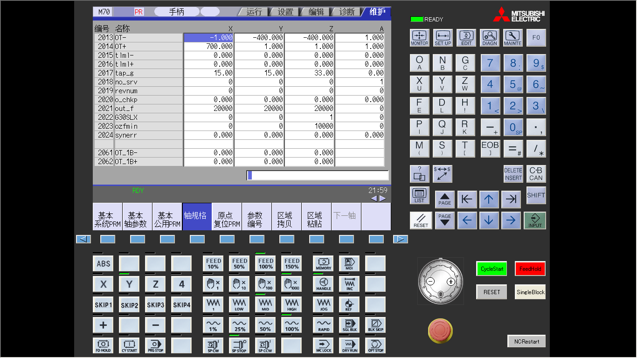
Task: Click the SingleBlock button
Action: pos(530,292)
